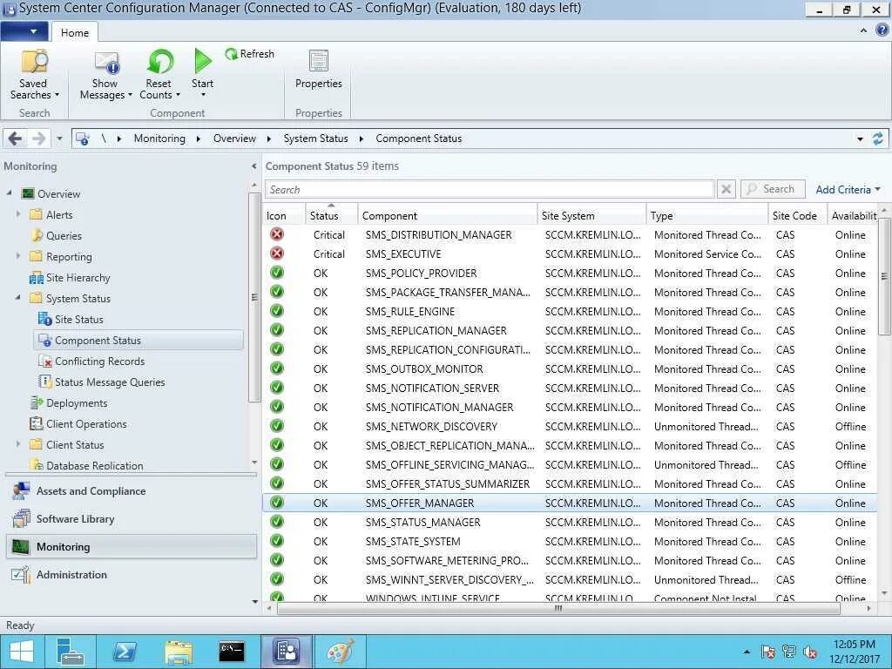The height and width of the screenshot is (669, 892).
Task: Click inside the Search input field
Action: tap(490, 189)
